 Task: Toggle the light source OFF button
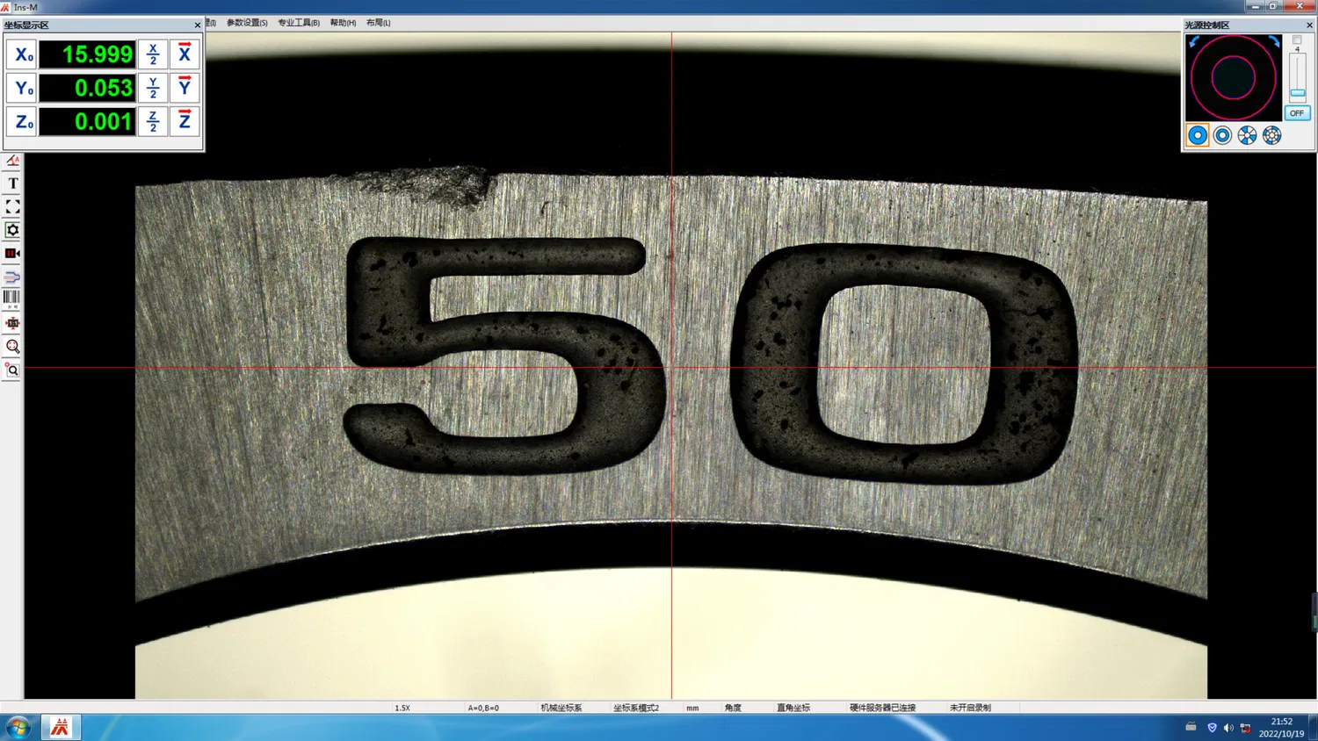click(x=1297, y=113)
